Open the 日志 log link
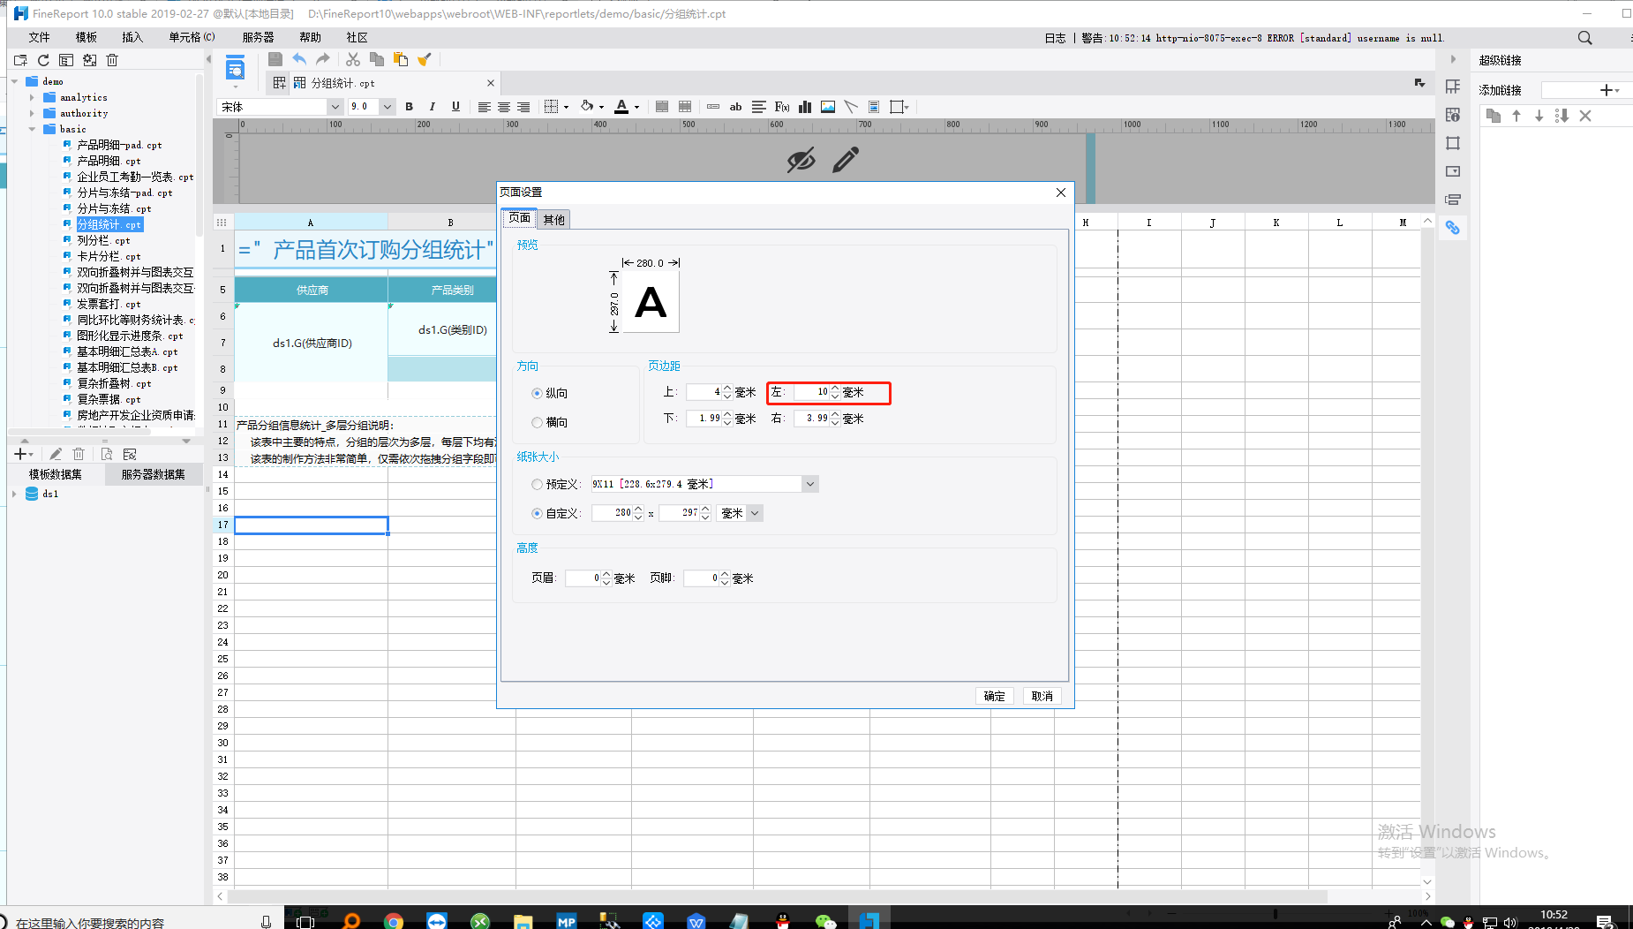The height and width of the screenshot is (929, 1633). (1055, 38)
